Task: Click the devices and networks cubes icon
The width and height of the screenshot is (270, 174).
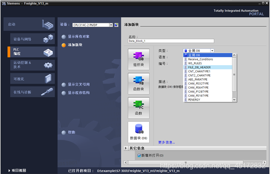Action: [48, 39]
